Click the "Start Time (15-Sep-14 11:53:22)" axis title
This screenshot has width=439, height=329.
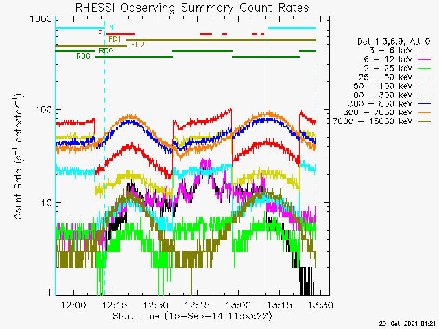coord(192,317)
